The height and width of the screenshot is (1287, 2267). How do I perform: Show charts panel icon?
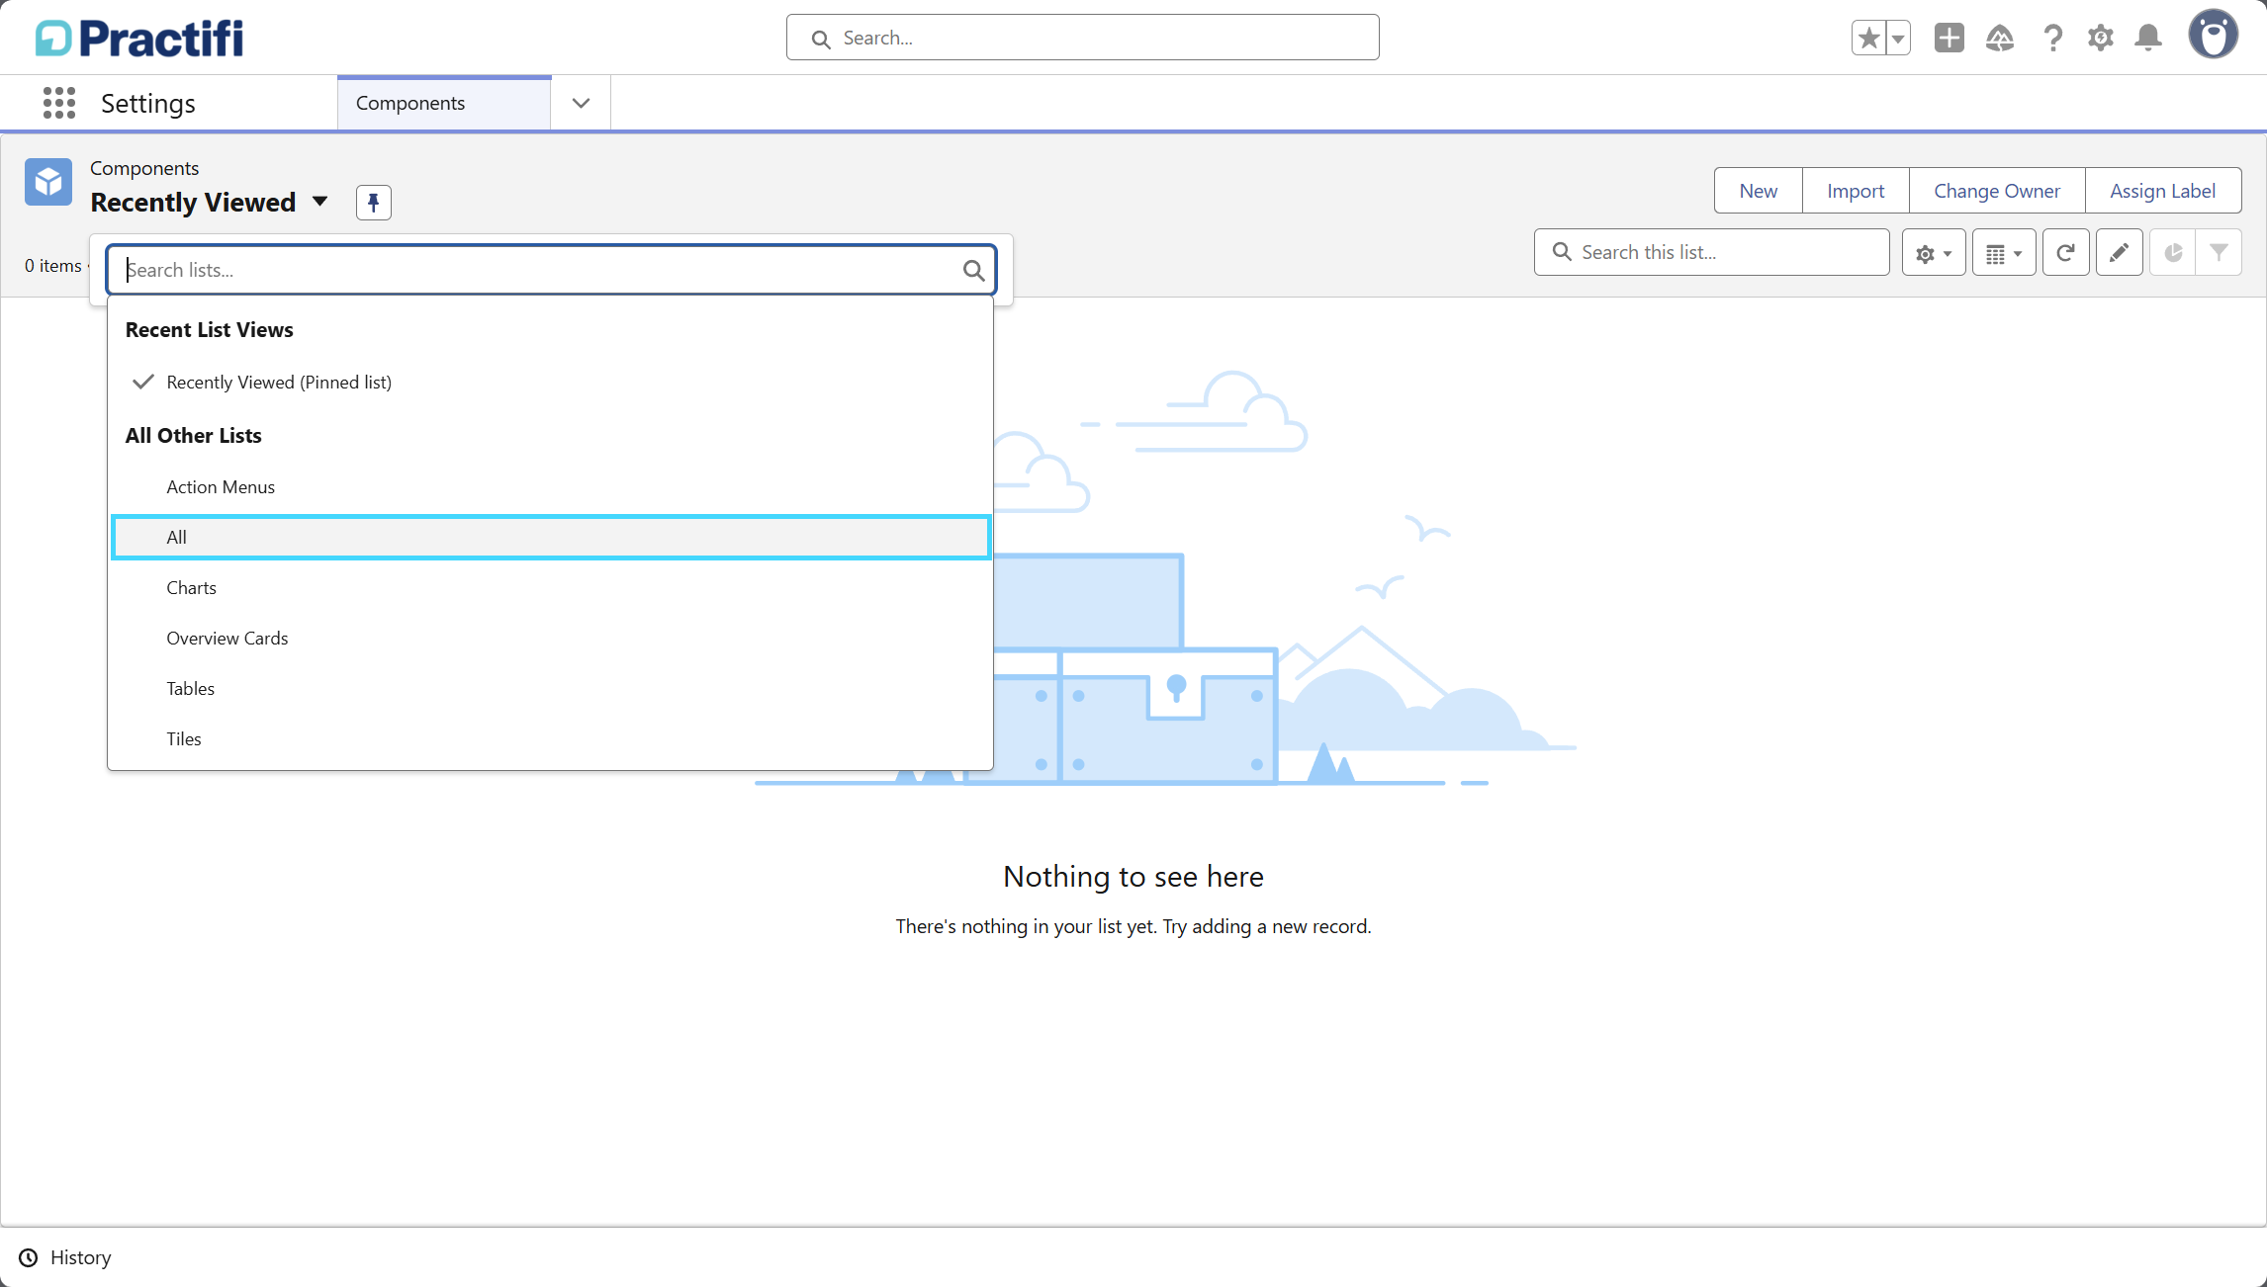coord(2173,253)
